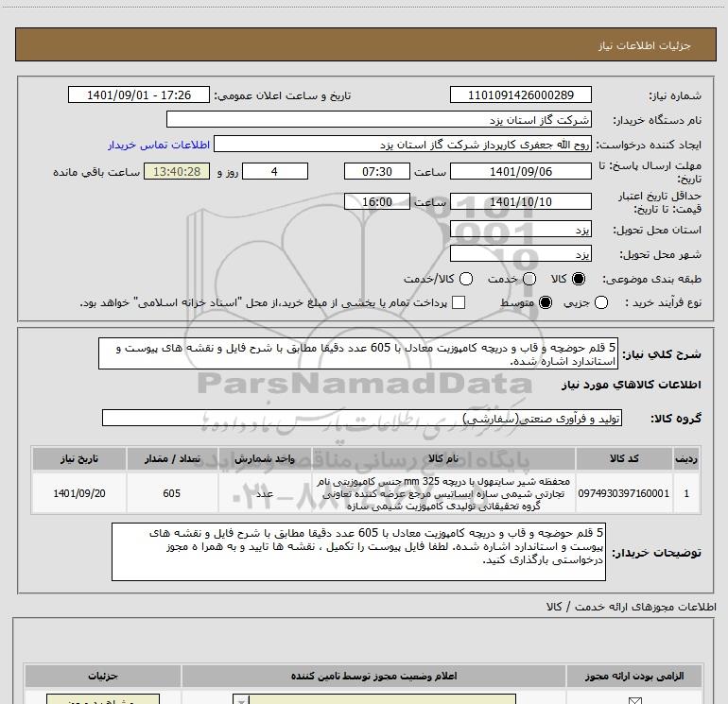This screenshot has height=704, width=728.
Task: Click need date cell 1401/09/20
Action: pos(78,493)
